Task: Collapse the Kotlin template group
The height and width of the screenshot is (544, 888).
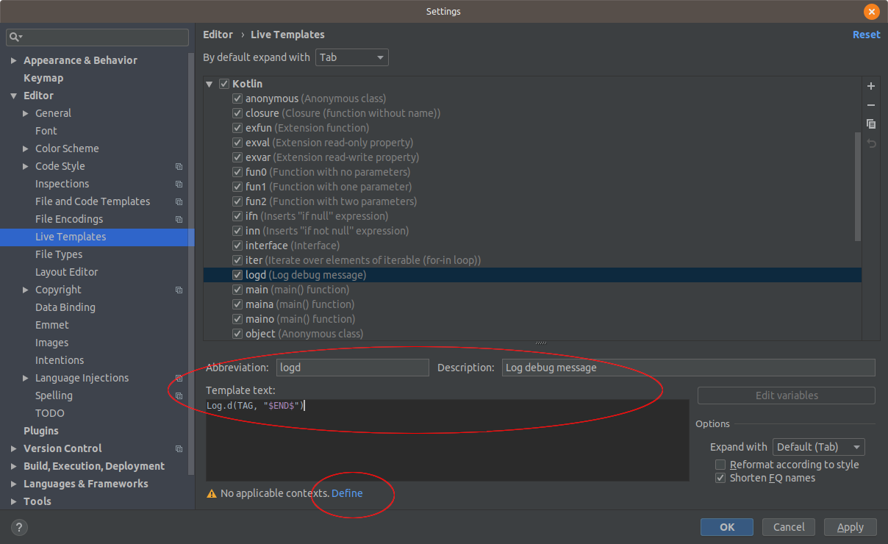Action: click(210, 84)
